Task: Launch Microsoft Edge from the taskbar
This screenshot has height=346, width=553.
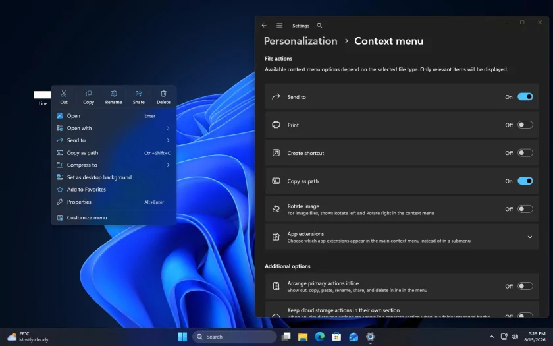Action: pyautogui.click(x=319, y=337)
